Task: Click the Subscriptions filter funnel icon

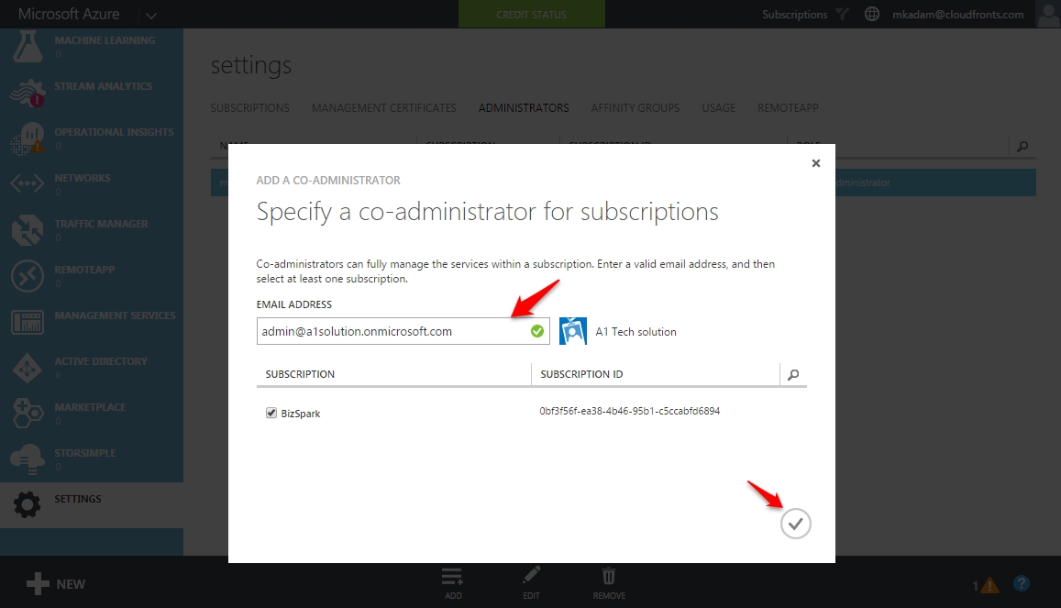Action: pyautogui.click(x=842, y=14)
